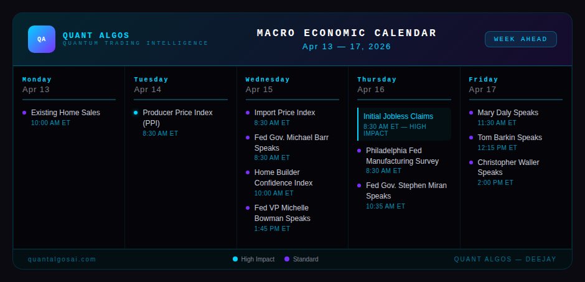
Task: Select the Friday column header
Action: tap(484, 80)
